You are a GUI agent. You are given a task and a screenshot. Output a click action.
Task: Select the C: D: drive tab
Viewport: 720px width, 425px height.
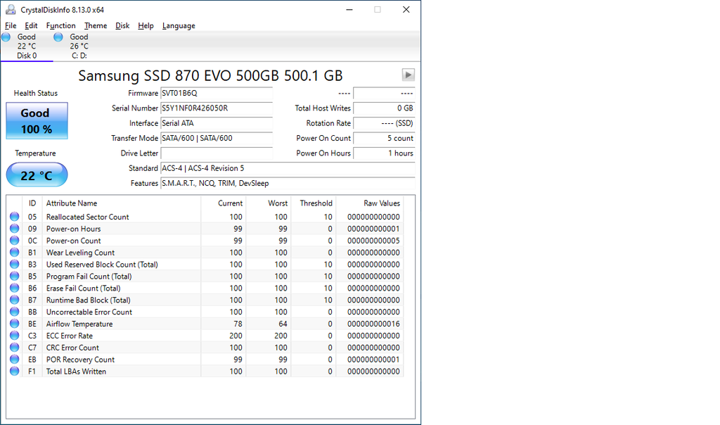pyautogui.click(x=79, y=46)
